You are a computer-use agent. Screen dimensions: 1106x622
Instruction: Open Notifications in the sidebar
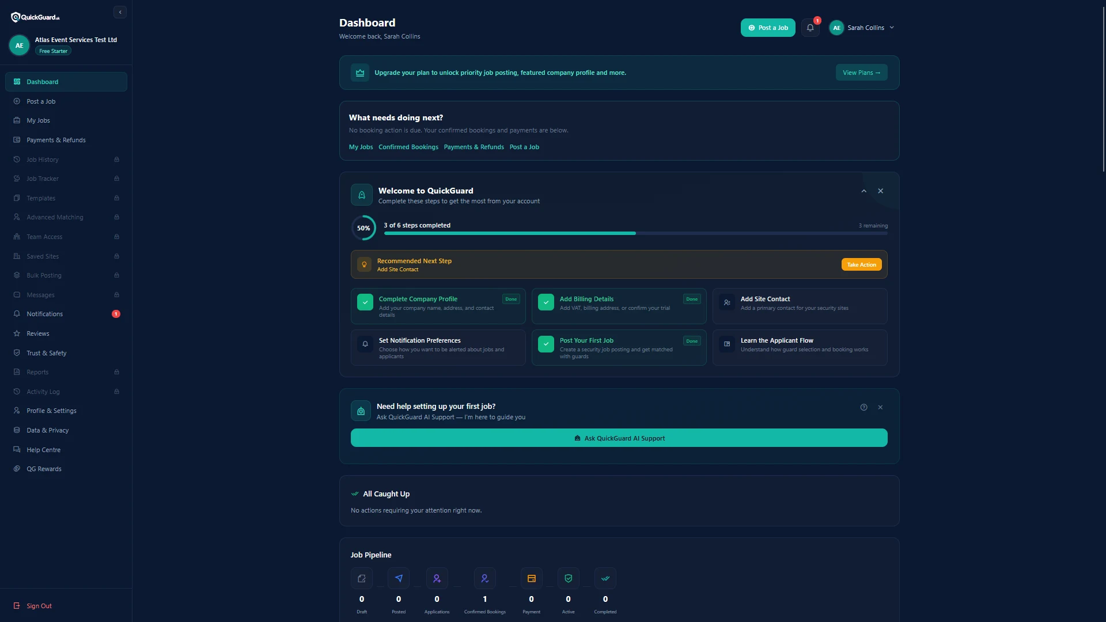[x=66, y=314]
